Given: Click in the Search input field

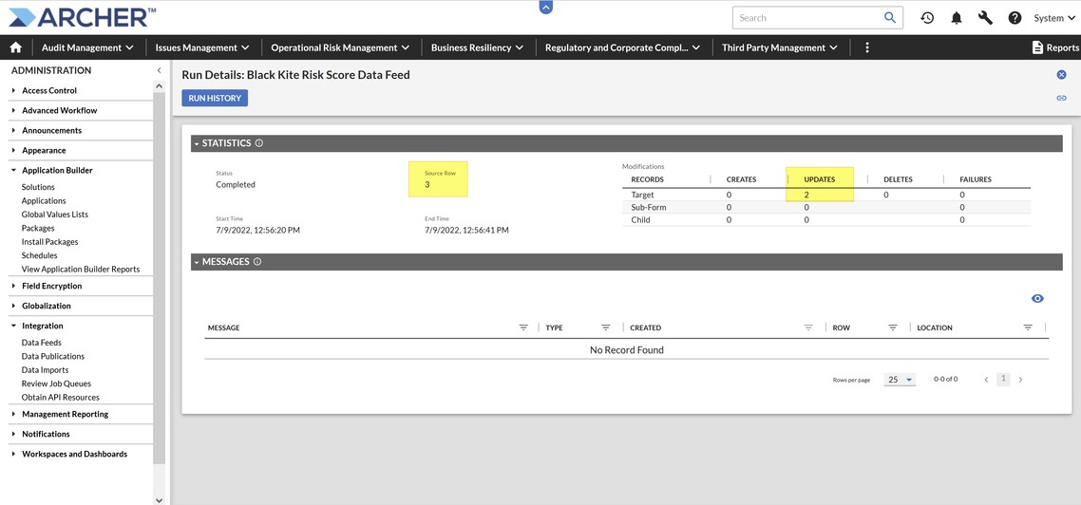Looking at the screenshot, I should (806, 18).
